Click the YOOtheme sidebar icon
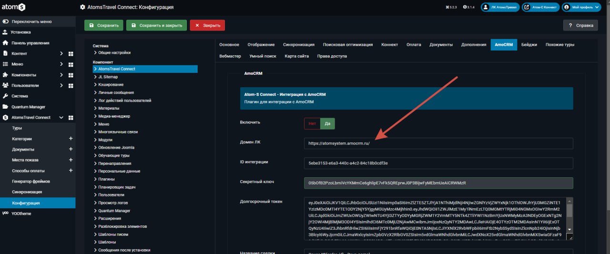 [5, 213]
